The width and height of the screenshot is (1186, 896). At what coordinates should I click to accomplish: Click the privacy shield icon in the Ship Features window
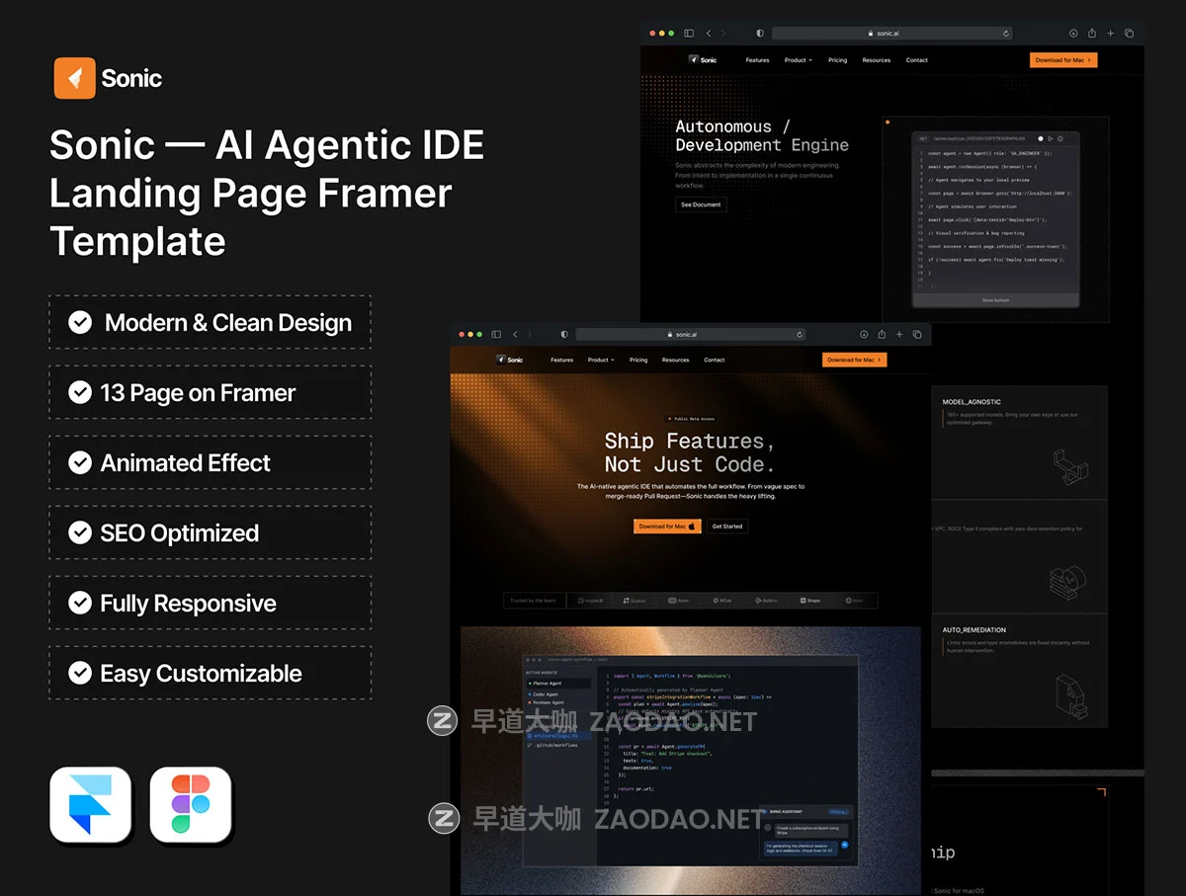tap(564, 335)
